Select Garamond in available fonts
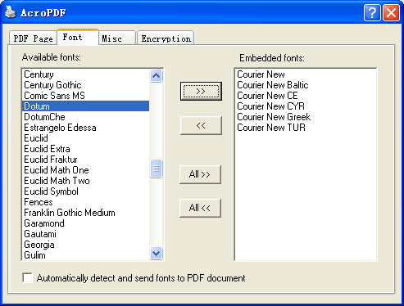Image resolution: width=404 pixels, height=306 pixels. (x=85, y=223)
